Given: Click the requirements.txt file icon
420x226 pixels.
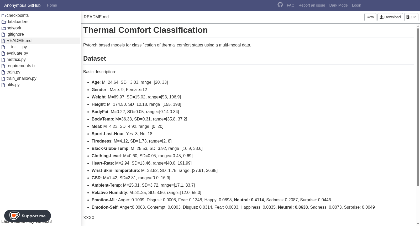Looking at the screenshot, I should 3,66.
